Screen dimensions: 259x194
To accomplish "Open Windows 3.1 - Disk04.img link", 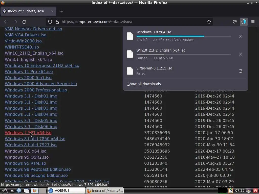I will tap(31, 114).
